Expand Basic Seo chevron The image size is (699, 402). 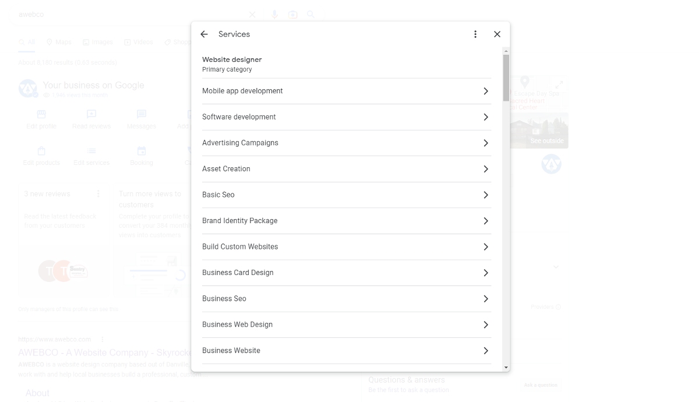click(x=486, y=195)
